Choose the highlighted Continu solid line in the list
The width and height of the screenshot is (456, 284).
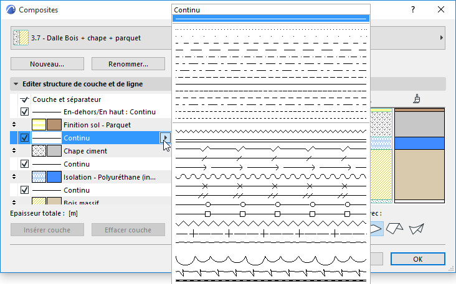(x=271, y=19)
